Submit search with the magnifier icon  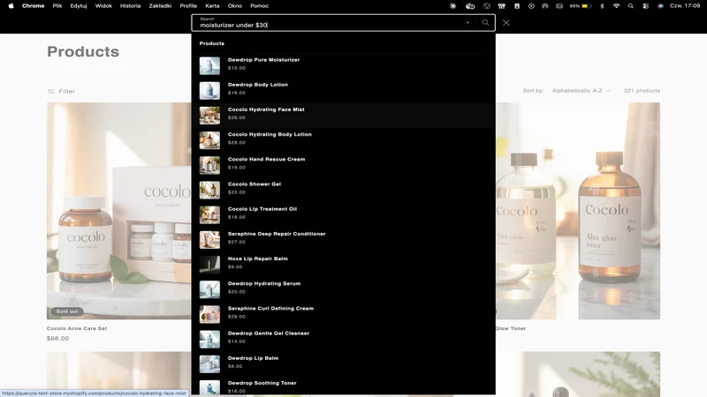click(x=485, y=23)
